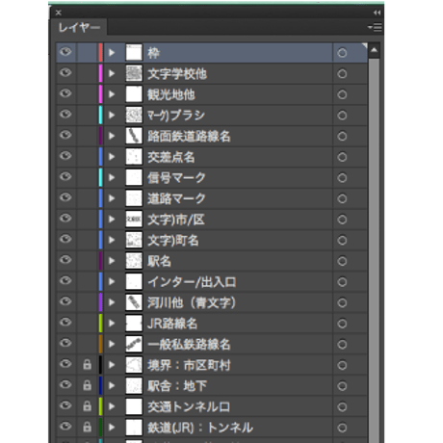The height and width of the screenshot is (443, 443).
Task: Click the orange color bar of 一般私鉄路線名 layer
Action: [x=100, y=344]
